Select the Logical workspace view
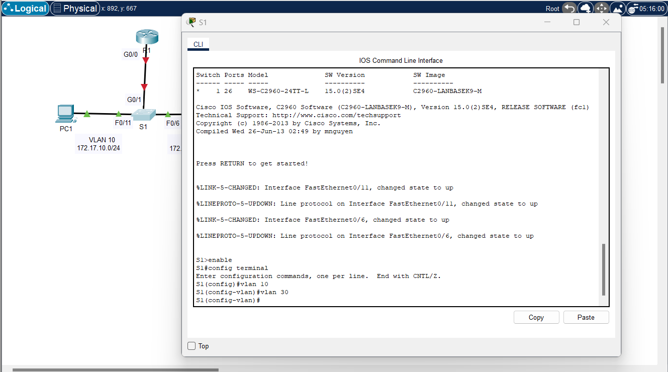 pos(25,8)
